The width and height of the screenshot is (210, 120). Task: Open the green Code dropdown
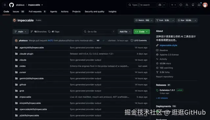pos(142,32)
